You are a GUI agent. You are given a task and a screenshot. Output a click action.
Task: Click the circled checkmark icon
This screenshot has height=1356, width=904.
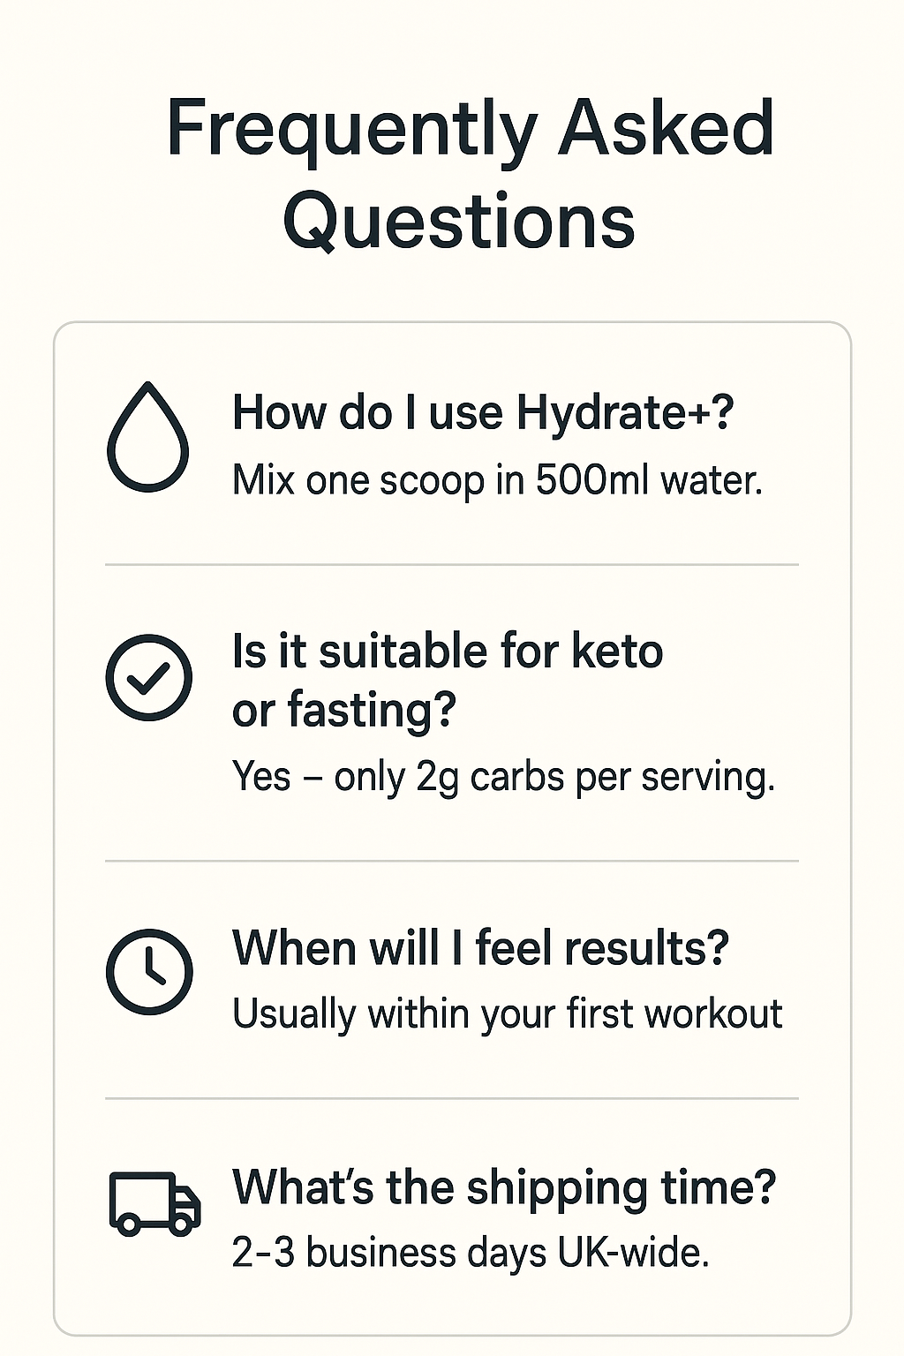tap(148, 677)
